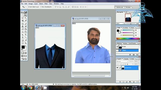
Task: Click the Jump to ImageReady button
Action: (x=24, y=59)
